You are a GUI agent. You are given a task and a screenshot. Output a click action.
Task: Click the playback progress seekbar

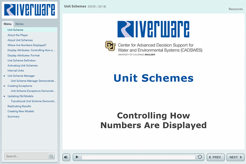[138, 157]
